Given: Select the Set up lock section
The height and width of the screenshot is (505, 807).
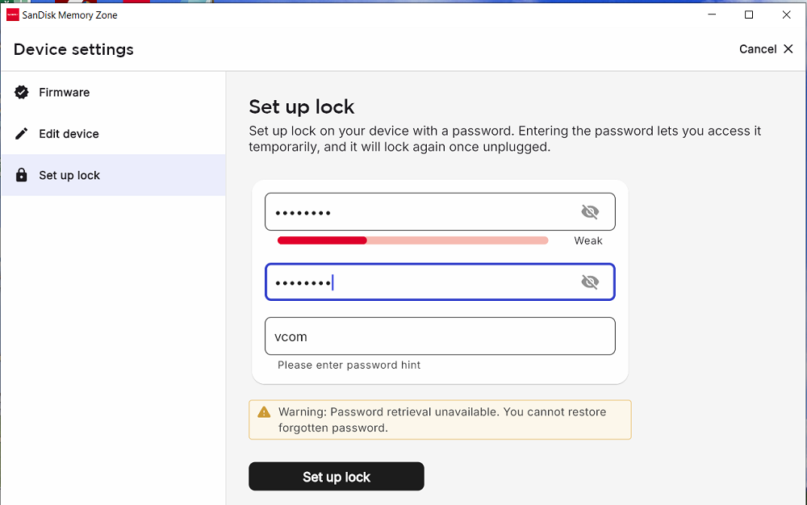Looking at the screenshot, I should tap(113, 175).
